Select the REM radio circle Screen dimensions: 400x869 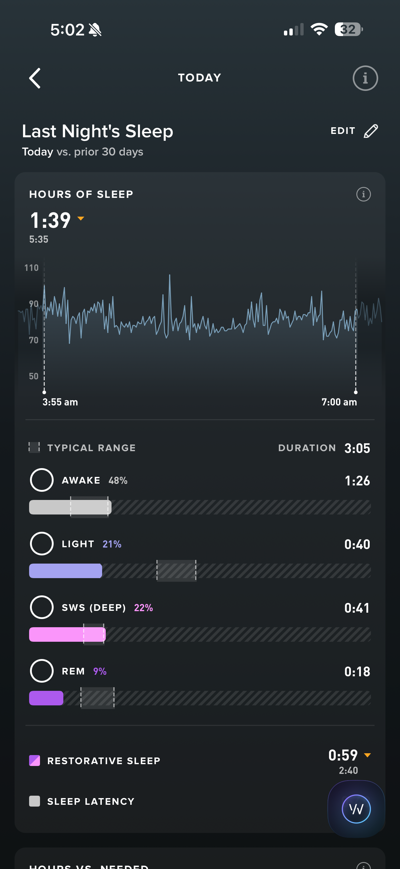point(42,671)
